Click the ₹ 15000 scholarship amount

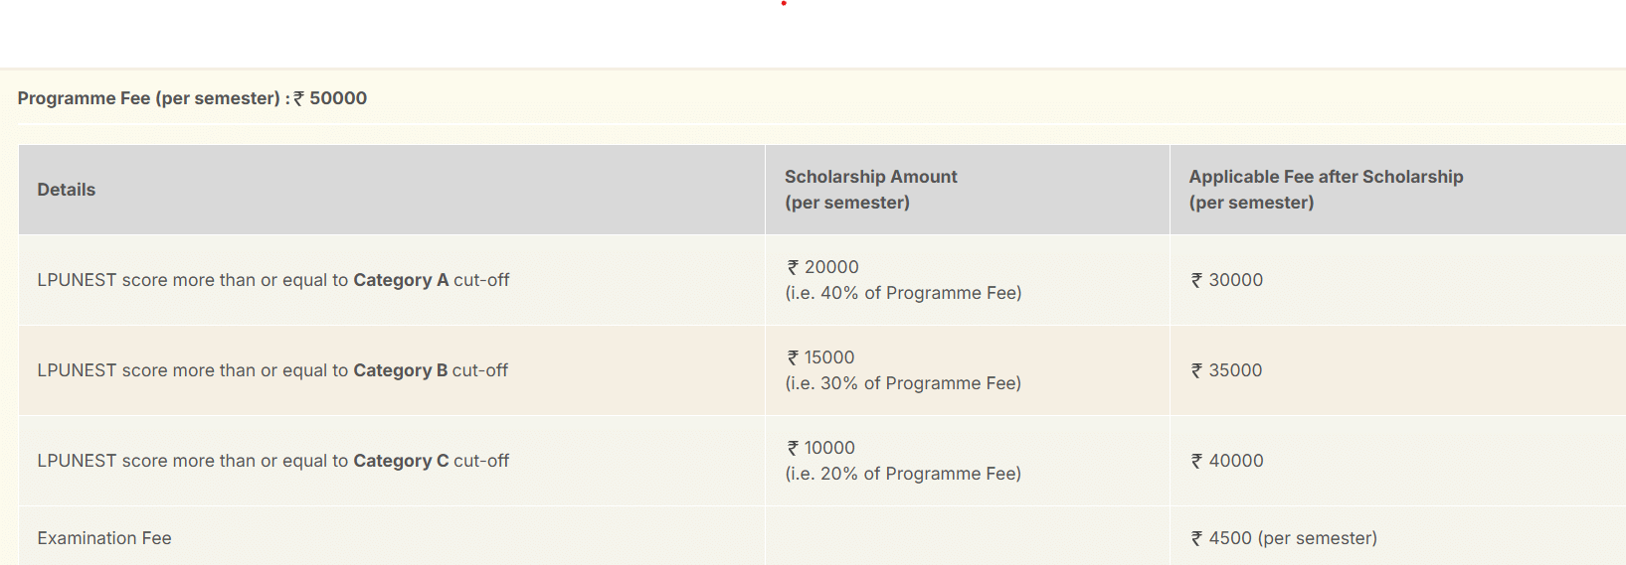pos(821,357)
